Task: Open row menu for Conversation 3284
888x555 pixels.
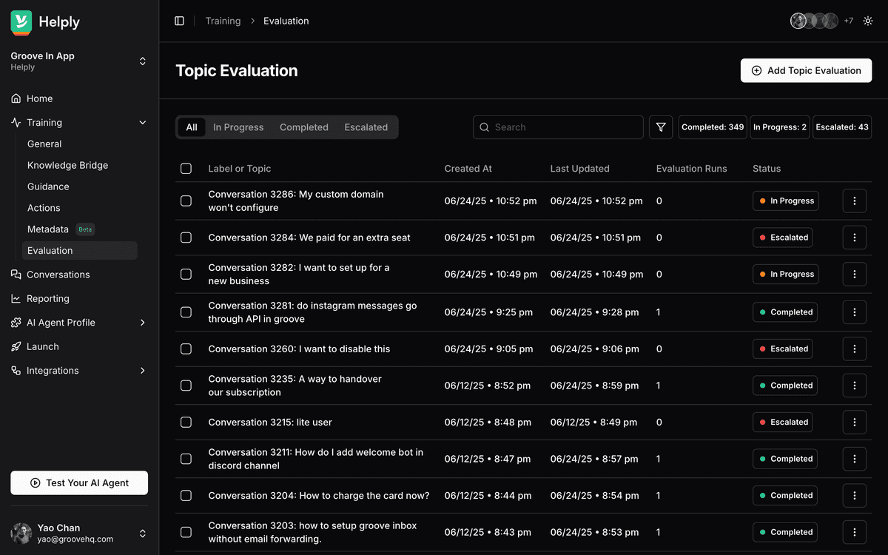Action: [x=855, y=238]
